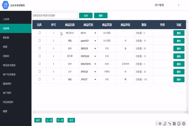Check the 出库 checkbox for 笔记本N4
189x126 pixels.
coord(40,33)
